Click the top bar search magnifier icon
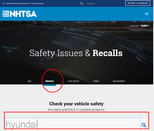154x131 pixels. click(82, 3)
